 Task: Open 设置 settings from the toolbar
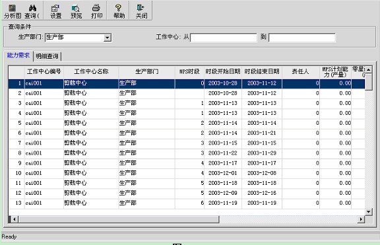pyautogui.click(x=55, y=11)
